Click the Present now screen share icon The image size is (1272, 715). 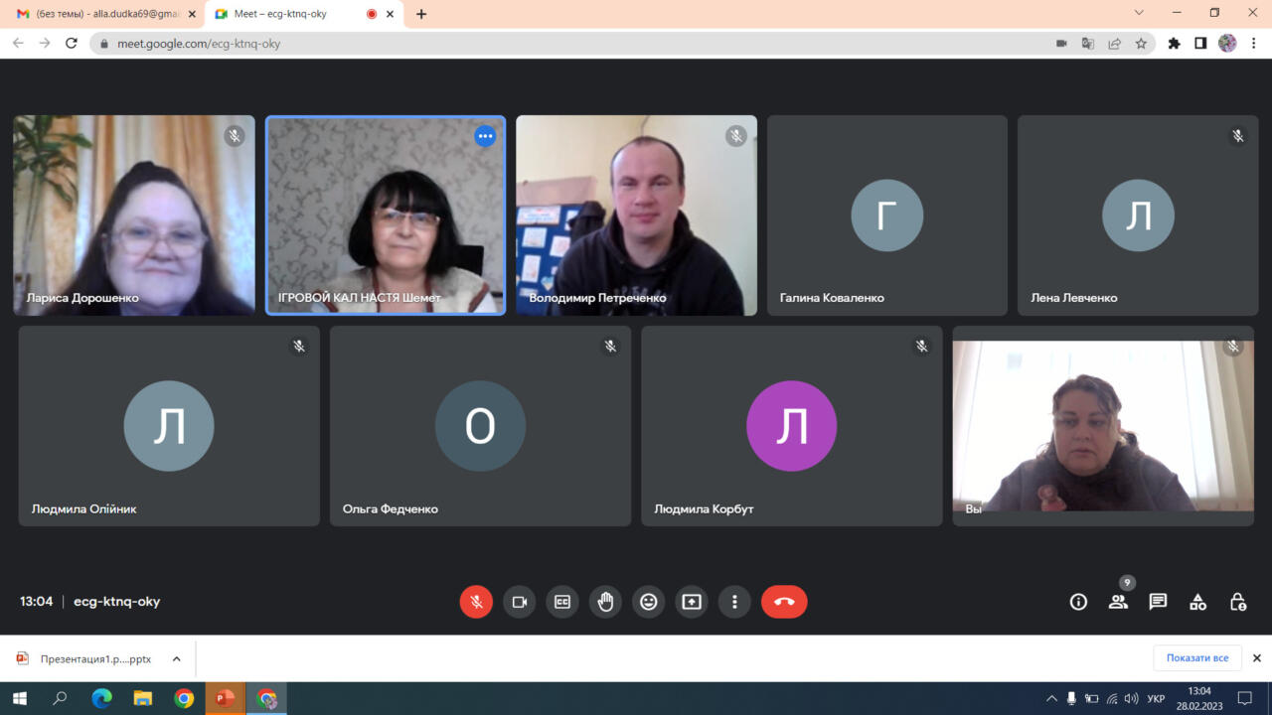tap(692, 602)
